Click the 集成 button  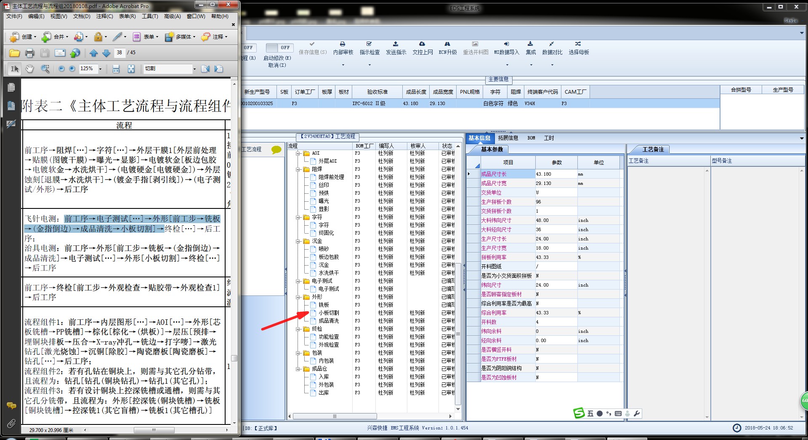click(x=531, y=48)
